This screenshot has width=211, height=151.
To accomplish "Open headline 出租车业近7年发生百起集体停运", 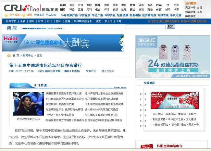I will click(x=104, y=120).
